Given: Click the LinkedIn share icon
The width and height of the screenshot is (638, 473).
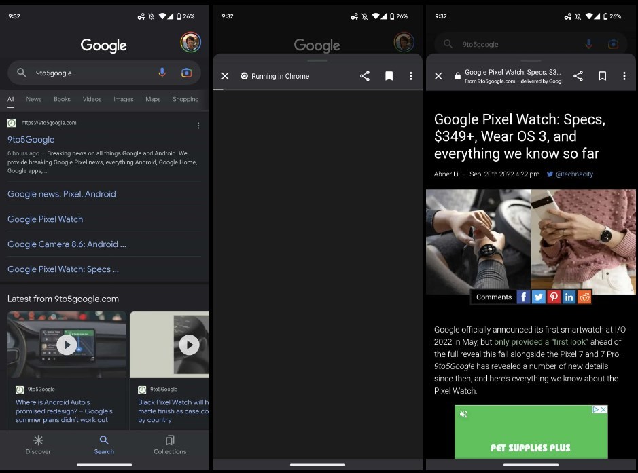Looking at the screenshot, I should coord(569,297).
